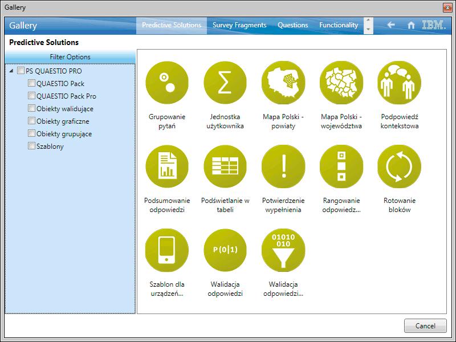Show next tabs with the down arrow
The height and width of the screenshot is (342, 456).
click(368, 30)
